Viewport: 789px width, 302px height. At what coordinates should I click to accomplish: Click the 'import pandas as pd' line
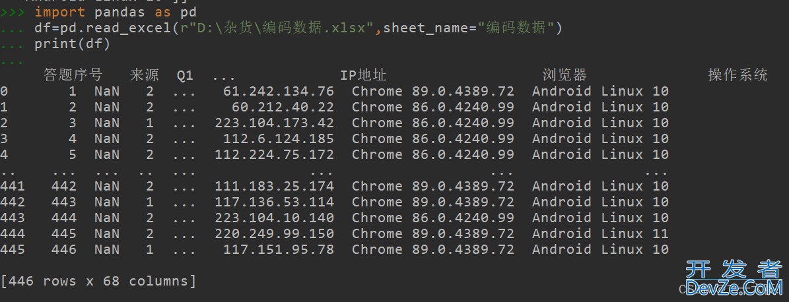coord(116,12)
